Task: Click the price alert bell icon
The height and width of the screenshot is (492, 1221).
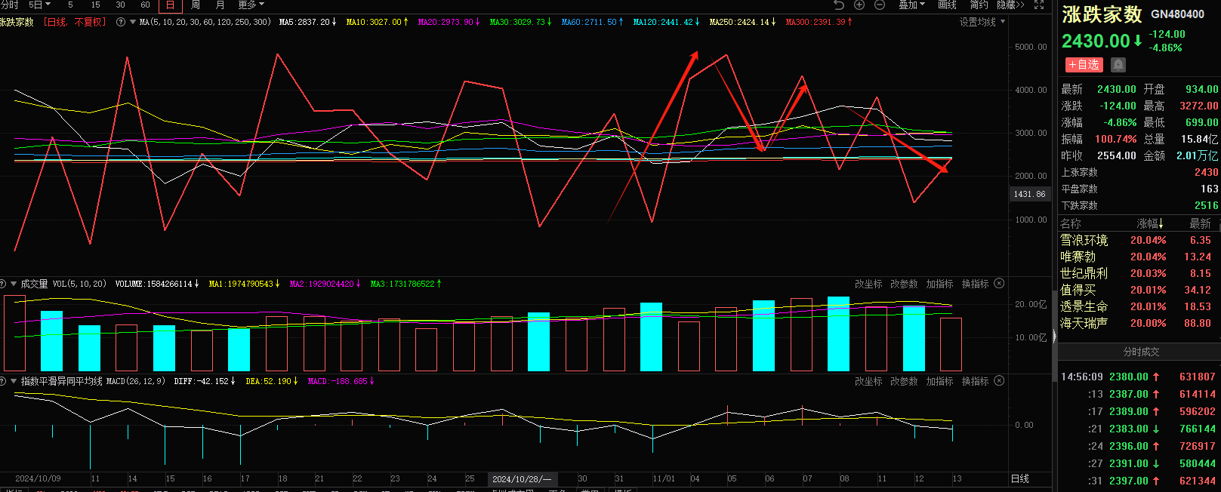Action: coord(1118,65)
